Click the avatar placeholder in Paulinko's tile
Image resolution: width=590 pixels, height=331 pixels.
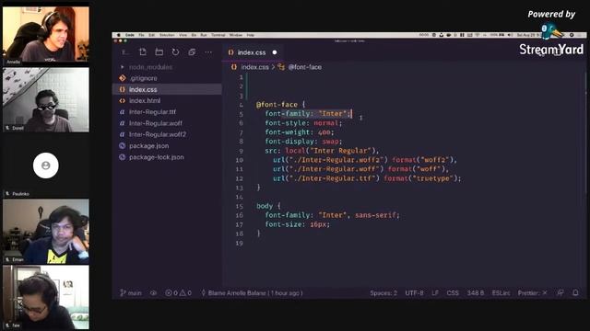tap(45, 165)
